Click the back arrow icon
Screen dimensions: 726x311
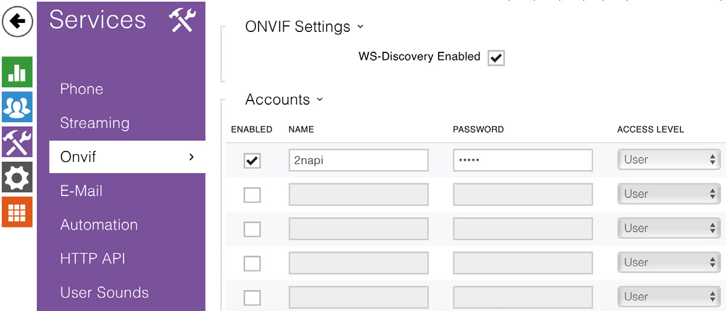pyautogui.click(x=17, y=22)
